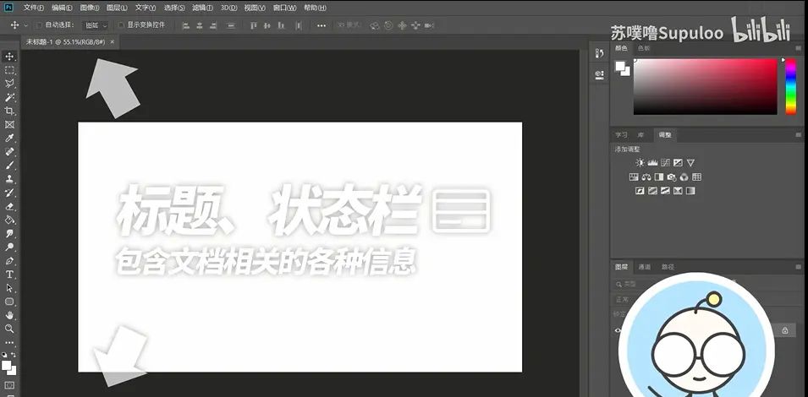Click the layer lock icon

tap(785, 330)
